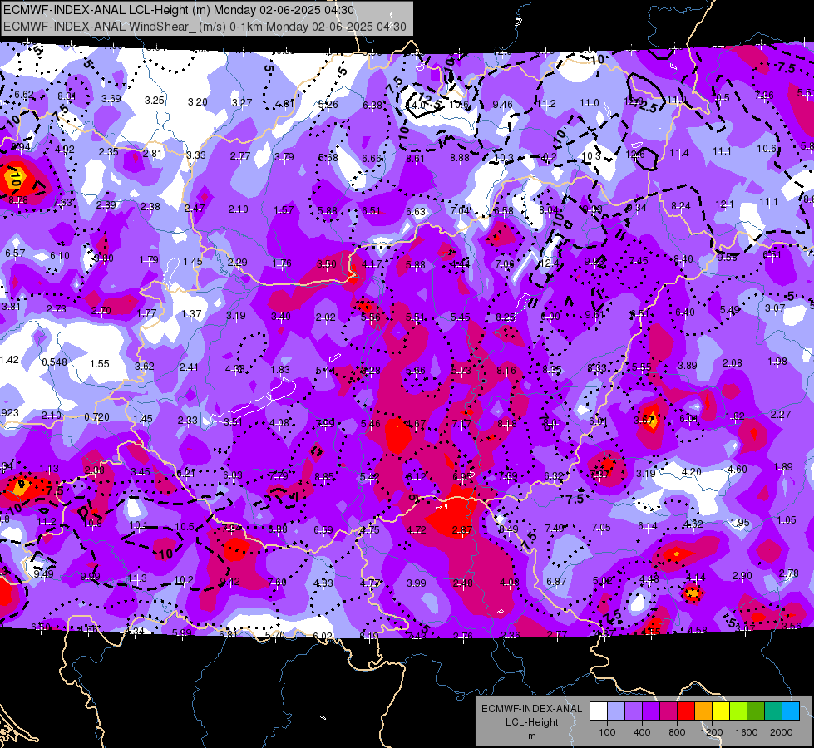Click the legend label 2000
This screenshot has height=748, width=814.
click(782, 732)
